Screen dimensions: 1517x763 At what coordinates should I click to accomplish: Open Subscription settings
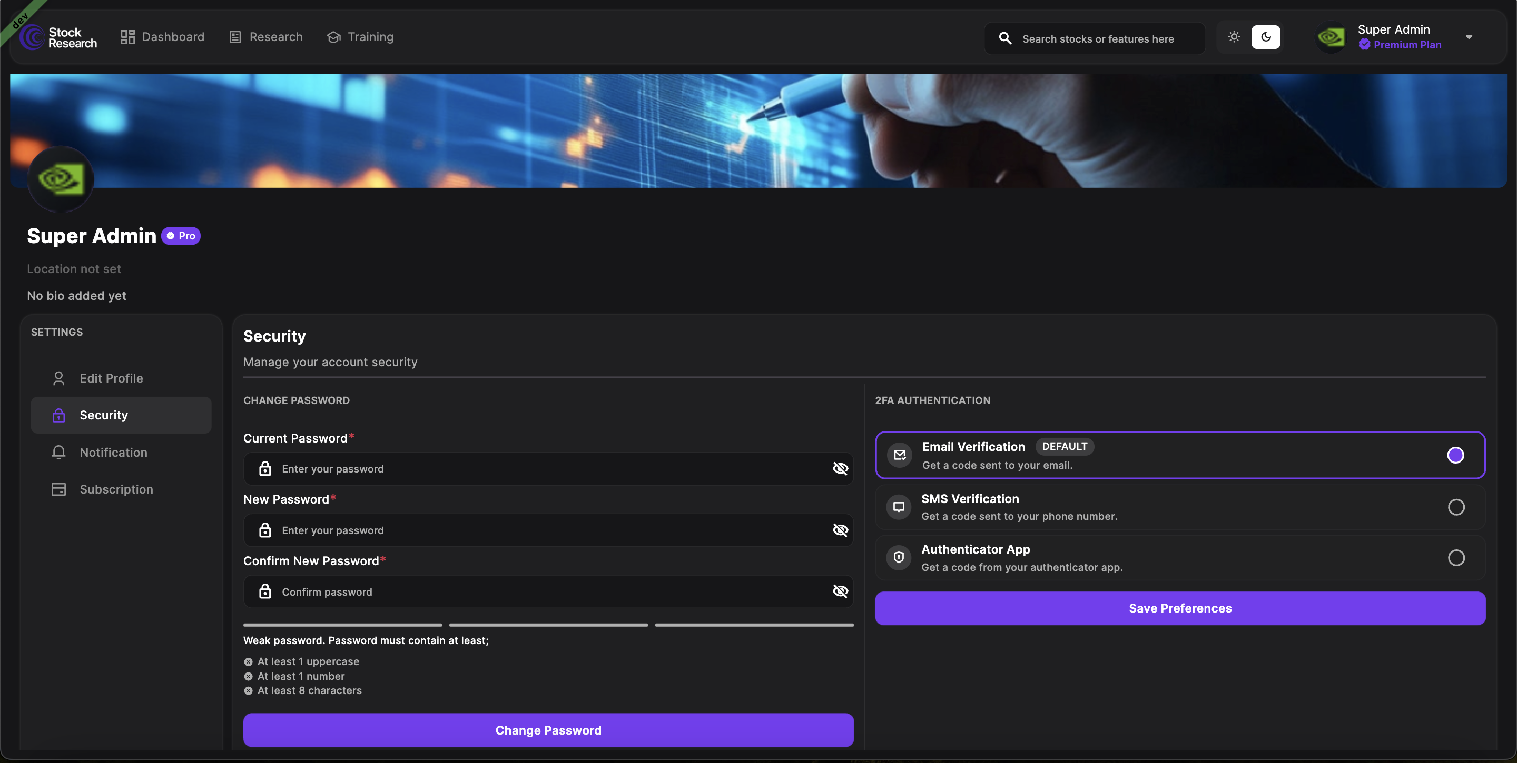pos(121,489)
